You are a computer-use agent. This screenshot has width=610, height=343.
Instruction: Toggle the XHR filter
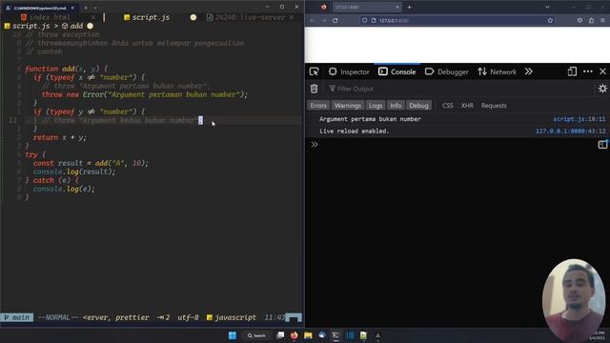[x=467, y=106]
